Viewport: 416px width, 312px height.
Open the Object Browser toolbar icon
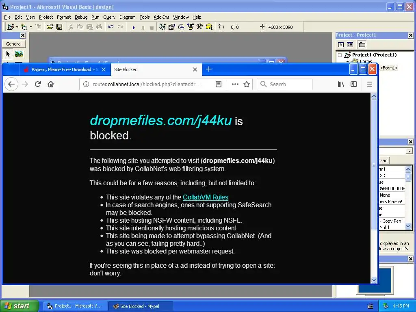tap(191, 27)
